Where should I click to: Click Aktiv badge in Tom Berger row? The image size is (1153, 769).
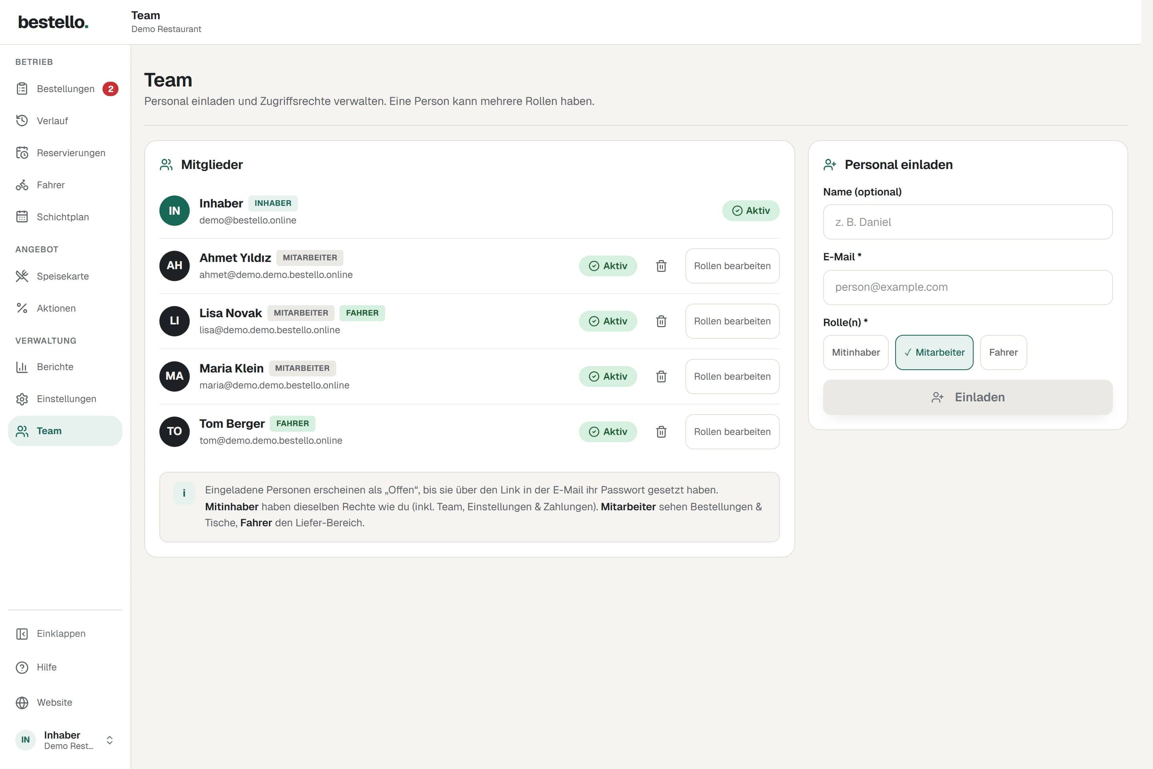tap(608, 432)
